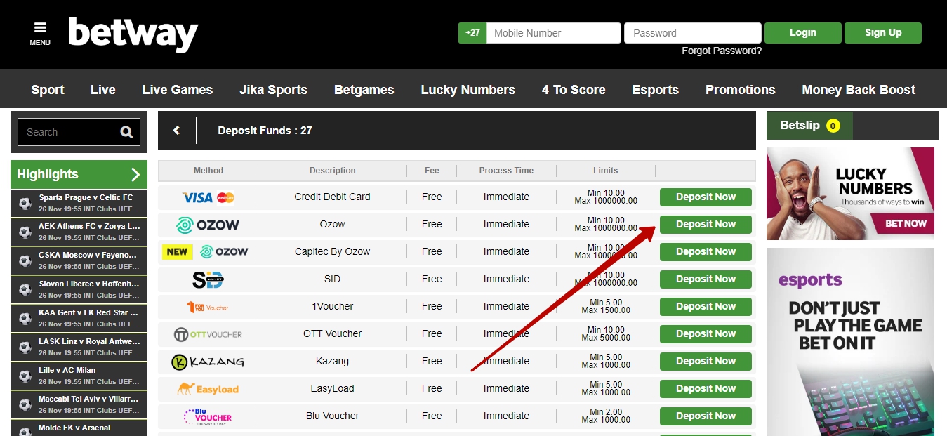Click the SID logo
The image size is (947, 436).
(208, 279)
